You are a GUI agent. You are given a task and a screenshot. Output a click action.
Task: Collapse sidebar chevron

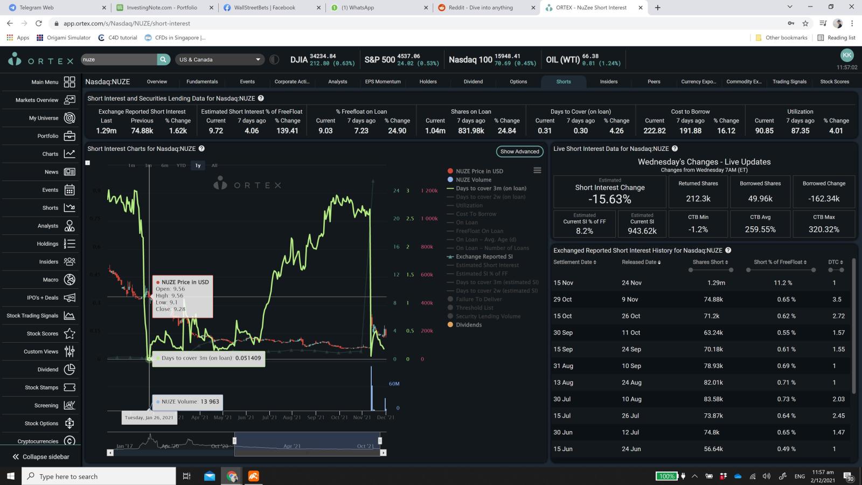(x=16, y=456)
